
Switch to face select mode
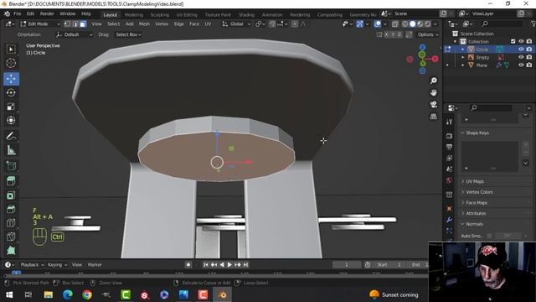(83, 24)
